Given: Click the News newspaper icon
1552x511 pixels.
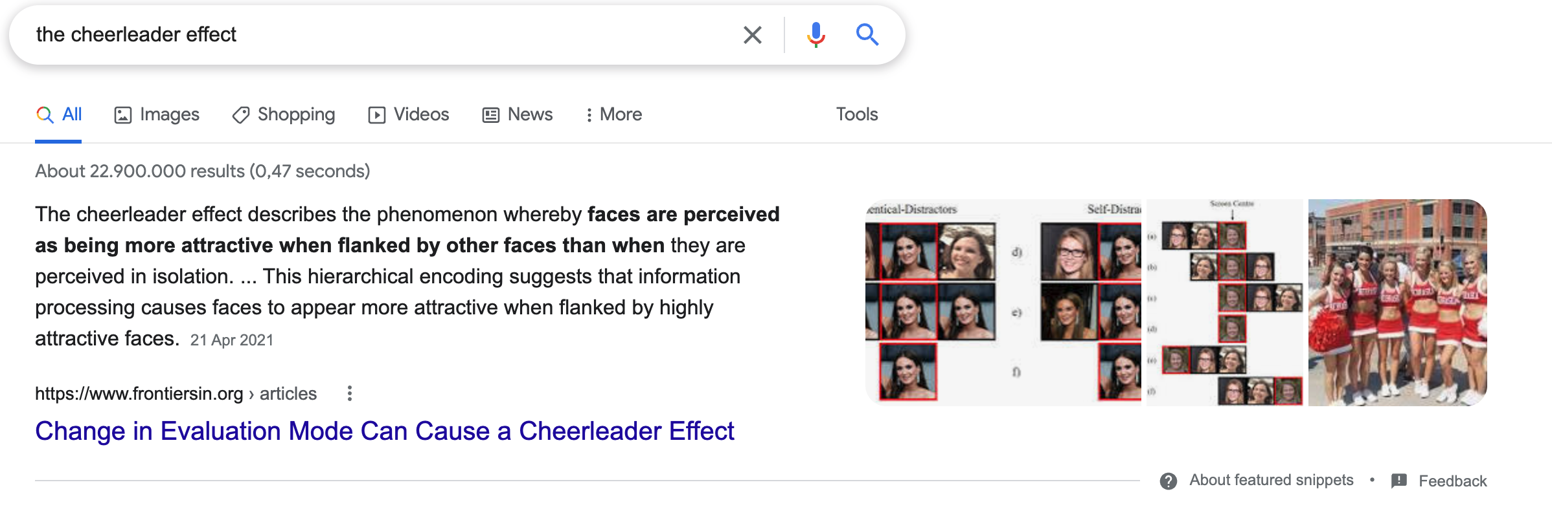Looking at the screenshot, I should pos(491,115).
